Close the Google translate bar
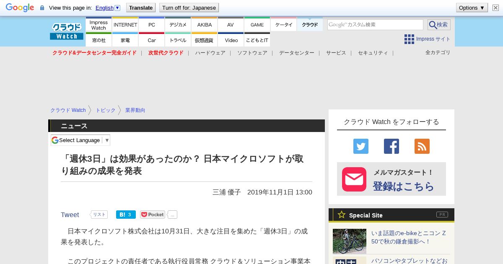This screenshot has height=264, width=503. tap(495, 8)
